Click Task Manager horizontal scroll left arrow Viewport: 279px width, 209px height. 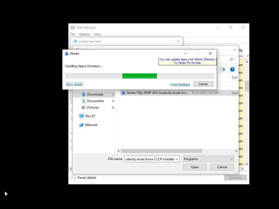[71, 169]
